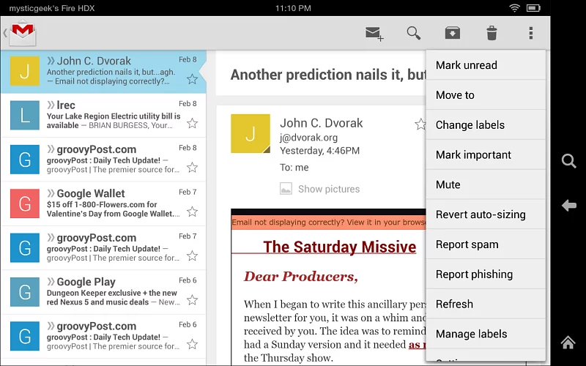Open The Saturday Missive heading link
This screenshot has height=366, width=586.
click(339, 247)
